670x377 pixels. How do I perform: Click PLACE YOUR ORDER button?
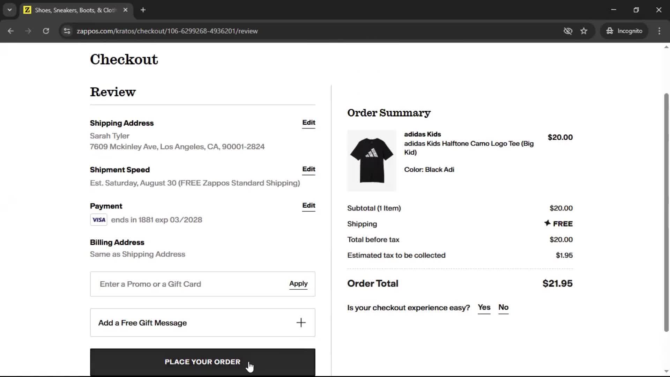pyautogui.click(x=202, y=362)
